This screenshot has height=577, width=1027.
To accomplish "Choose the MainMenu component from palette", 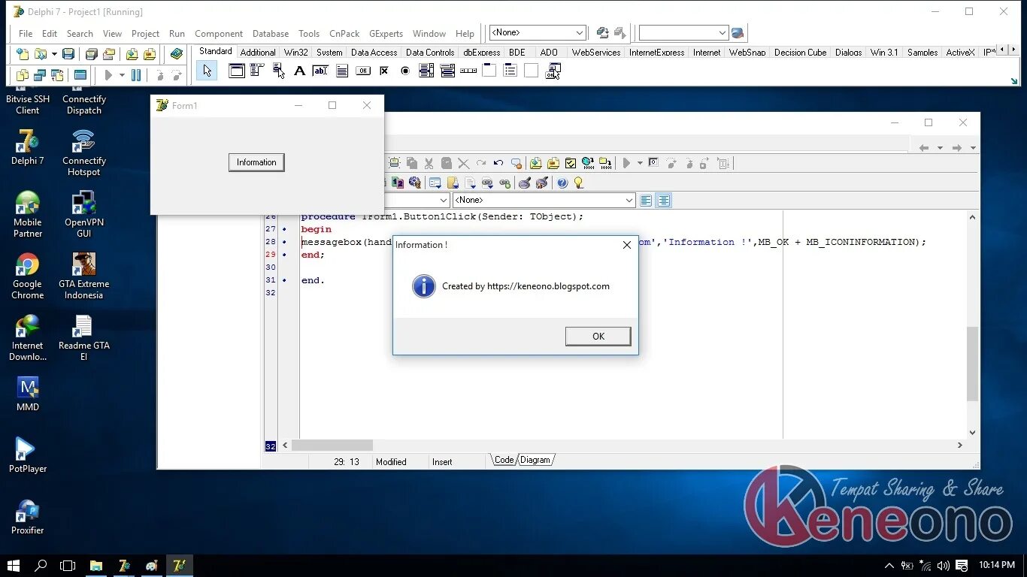I will tap(257, 71).
